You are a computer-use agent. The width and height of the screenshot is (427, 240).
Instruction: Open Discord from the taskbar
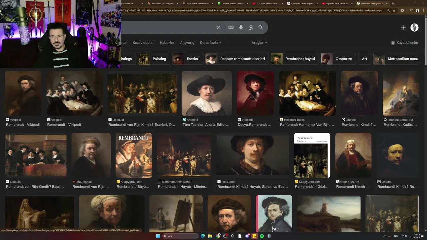(x=247, y=236)
